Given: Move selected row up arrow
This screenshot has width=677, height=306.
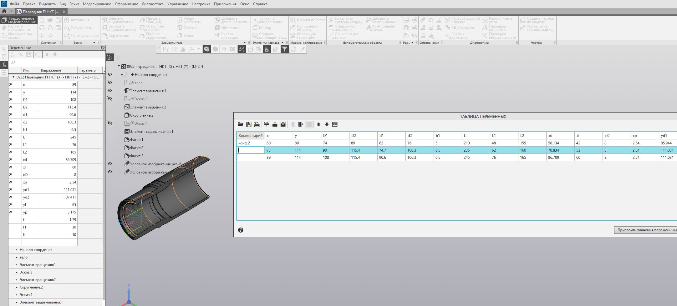Looking at the screenshot, I should [x=318, y=124].
